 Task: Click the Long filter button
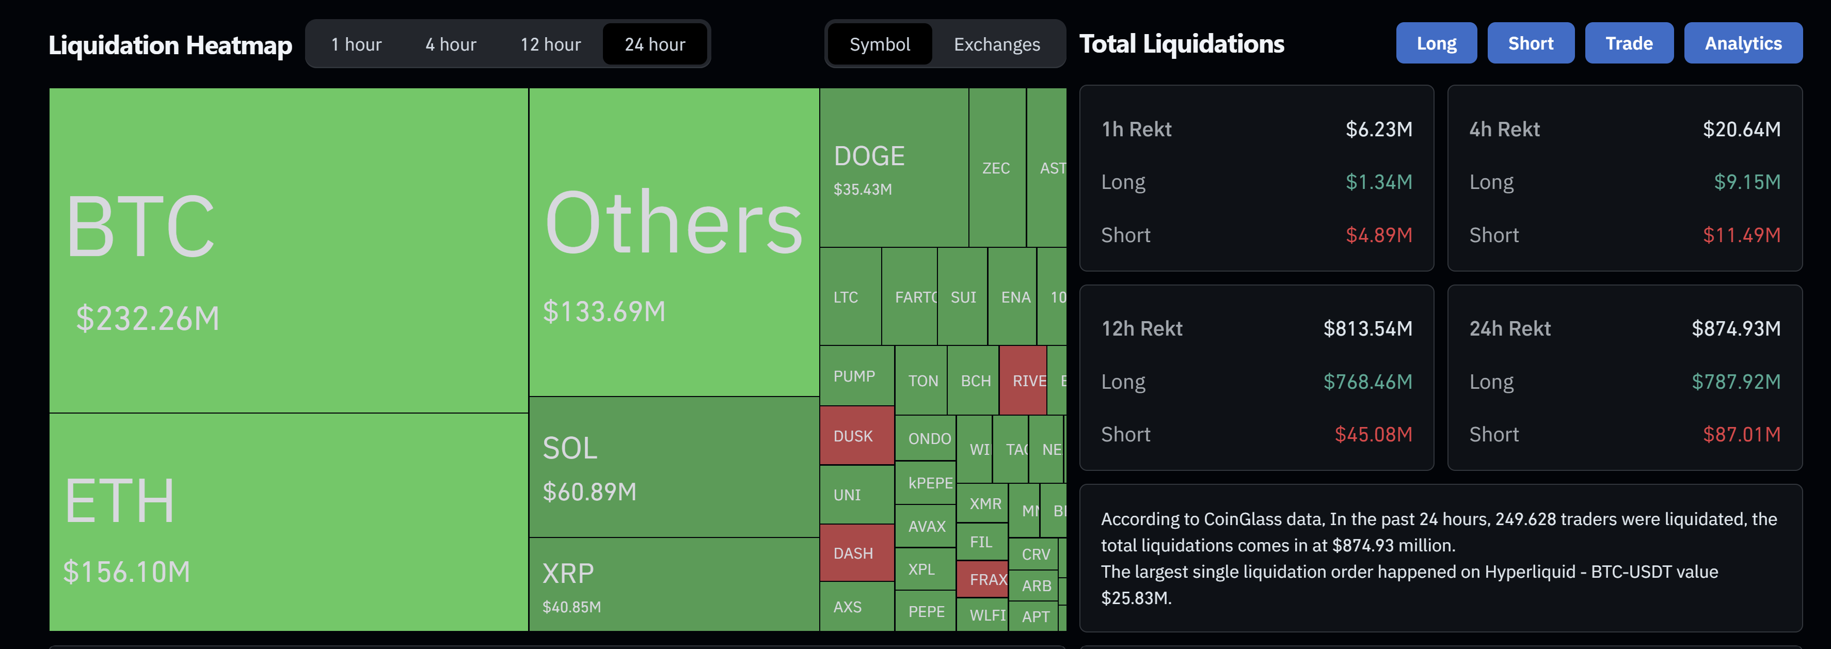1436,43
